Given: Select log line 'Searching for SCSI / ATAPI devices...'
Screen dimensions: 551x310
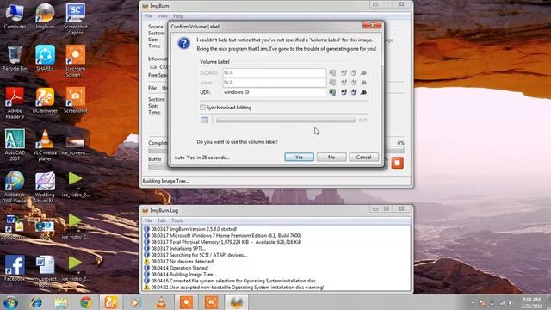Looking at the screenshot, I should point(199,255).
